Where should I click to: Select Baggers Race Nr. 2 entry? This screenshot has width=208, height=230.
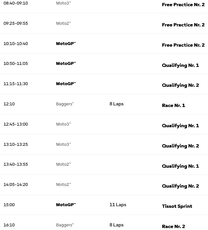tap(173, 226)
